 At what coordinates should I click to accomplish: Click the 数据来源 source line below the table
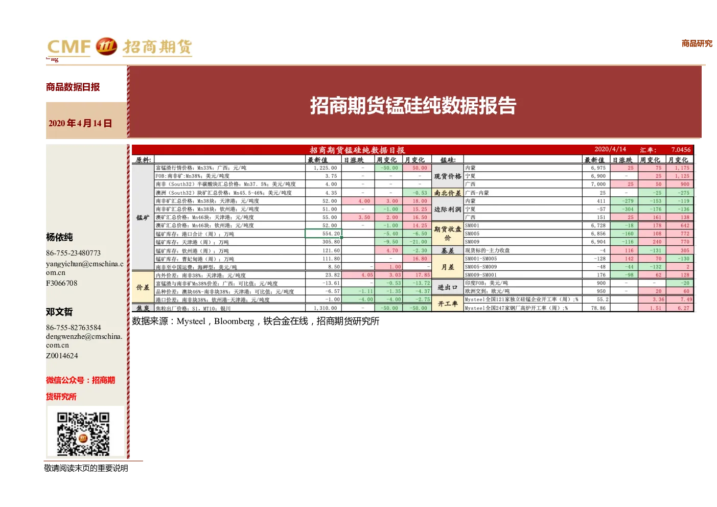[x=256, y=321]
